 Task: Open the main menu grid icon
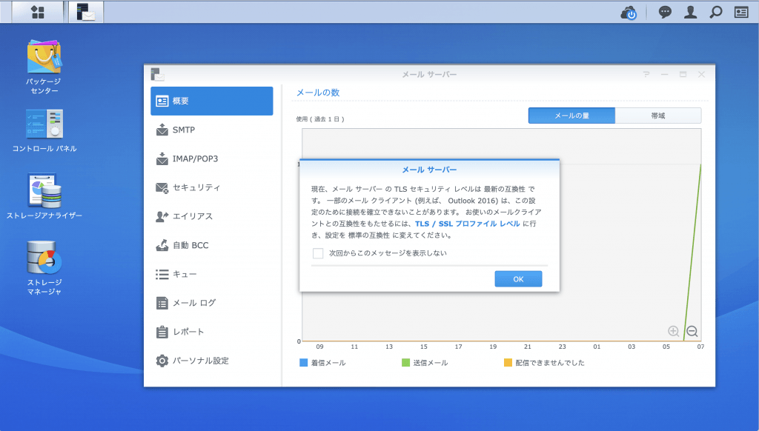coord(37,12)
